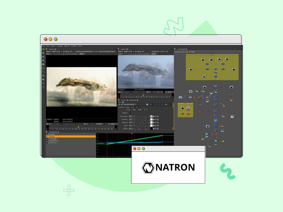Click the properties panel vertical scrollbar

[173, 116]
